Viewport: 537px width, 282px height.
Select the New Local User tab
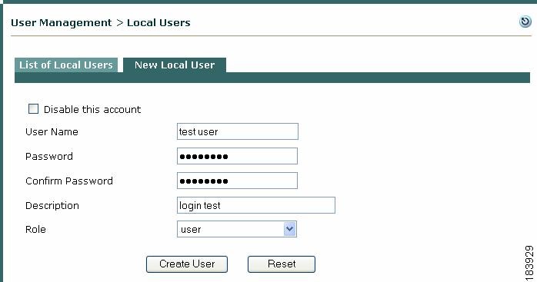point(175,65)
